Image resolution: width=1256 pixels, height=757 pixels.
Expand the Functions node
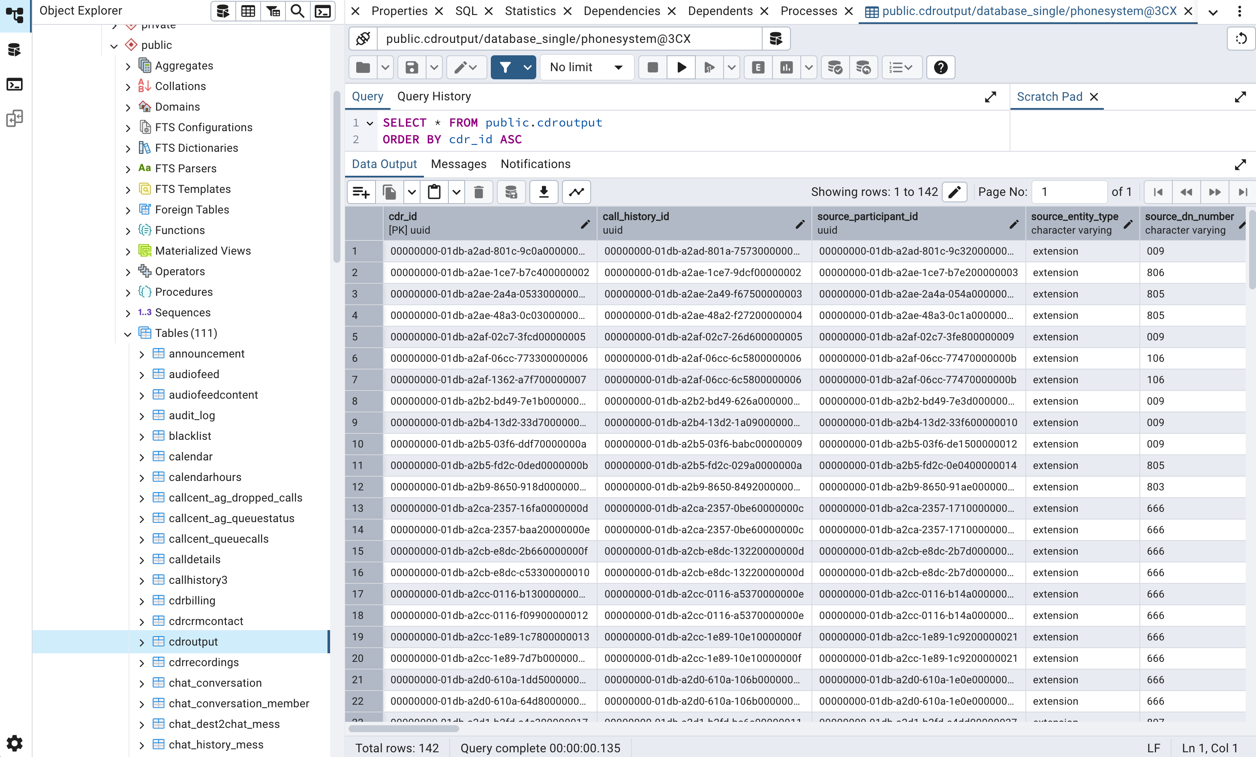(128, 231)
